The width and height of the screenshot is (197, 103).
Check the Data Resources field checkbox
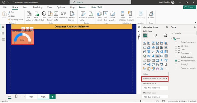click(x=176, y=57)
